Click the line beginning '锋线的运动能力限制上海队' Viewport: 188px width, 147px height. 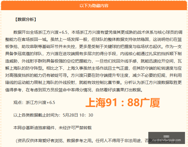[93, 83]
